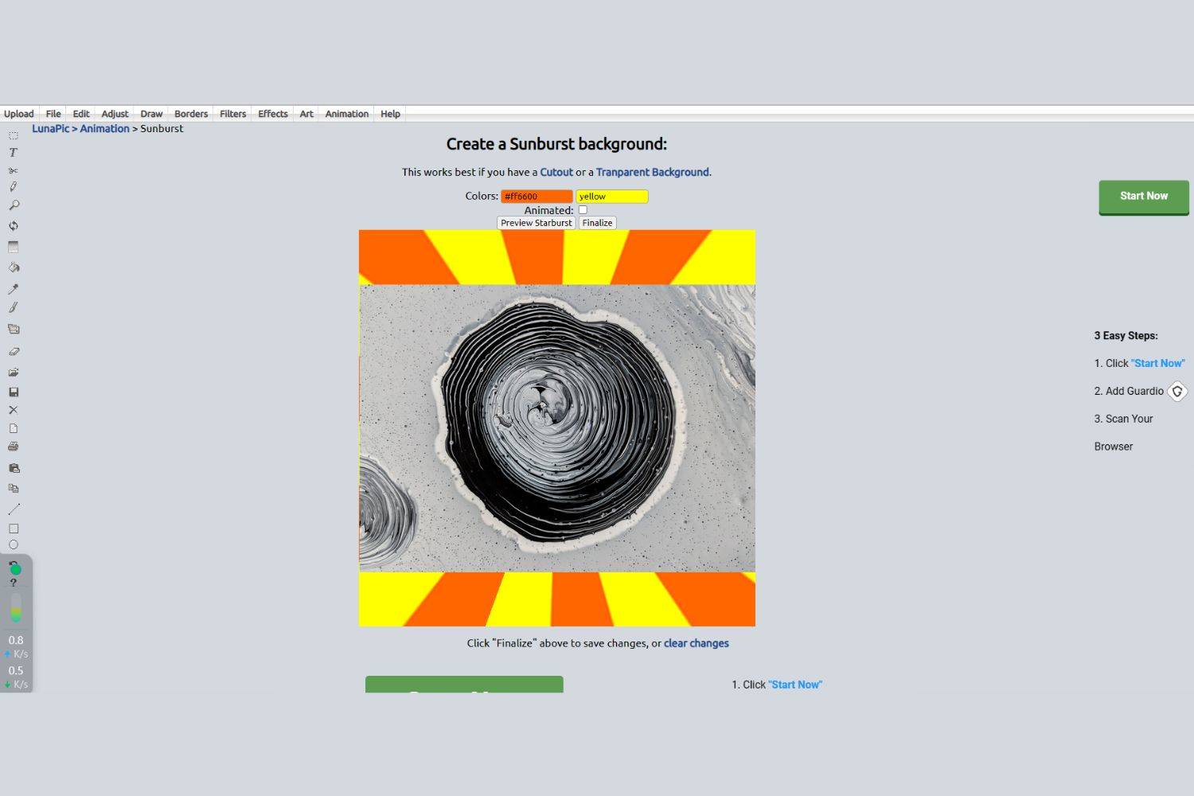Follow the Animation breadcrumb link
1194x796 pixels.
click(104, 128)
